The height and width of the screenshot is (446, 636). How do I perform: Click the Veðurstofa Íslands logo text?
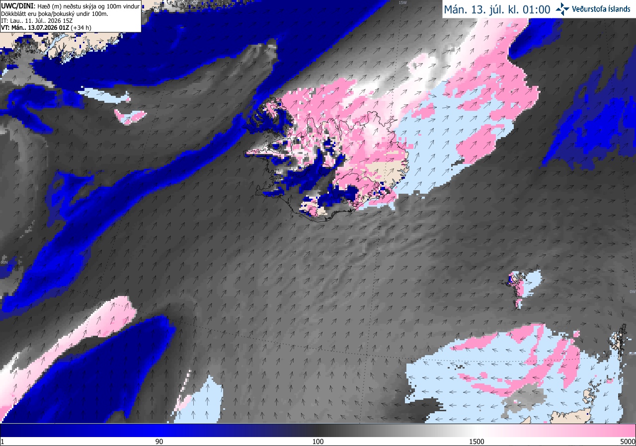click(601, 9)
